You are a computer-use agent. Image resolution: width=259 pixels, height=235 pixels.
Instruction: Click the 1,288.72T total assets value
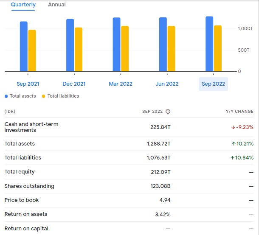[158, 144]
